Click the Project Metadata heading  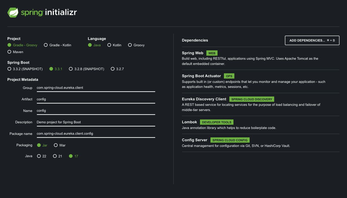point(23,79)
